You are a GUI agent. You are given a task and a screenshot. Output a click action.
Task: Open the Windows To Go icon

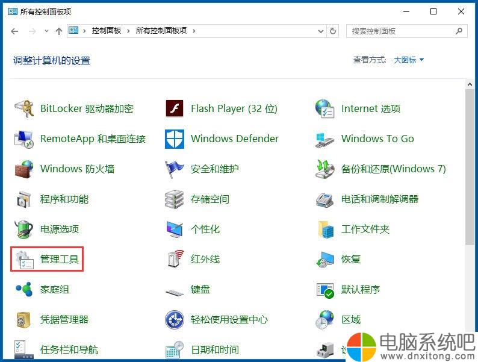click(x=324, y=140)
